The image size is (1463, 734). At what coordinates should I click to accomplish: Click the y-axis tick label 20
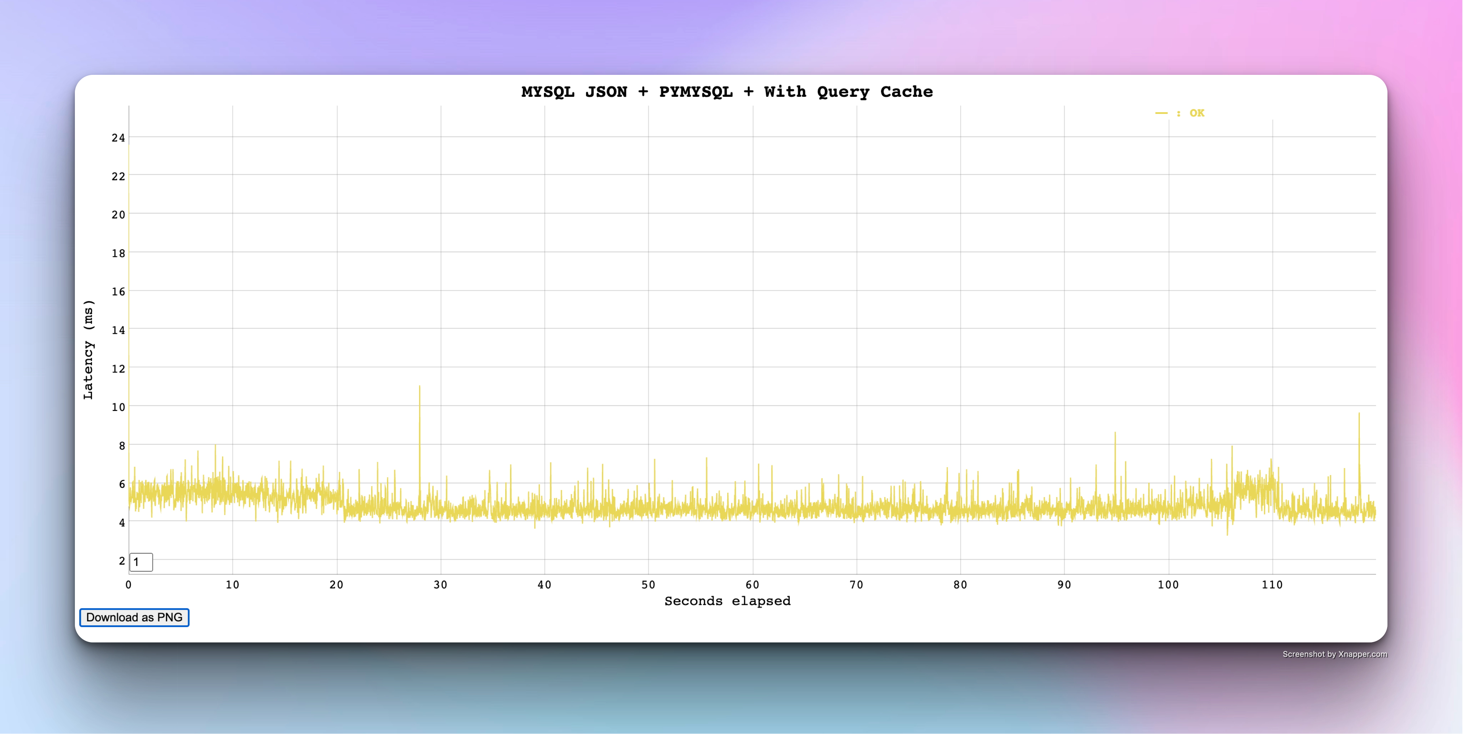(x=118, y=215)
